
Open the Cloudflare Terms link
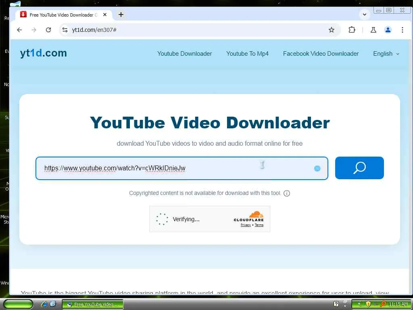259,225
